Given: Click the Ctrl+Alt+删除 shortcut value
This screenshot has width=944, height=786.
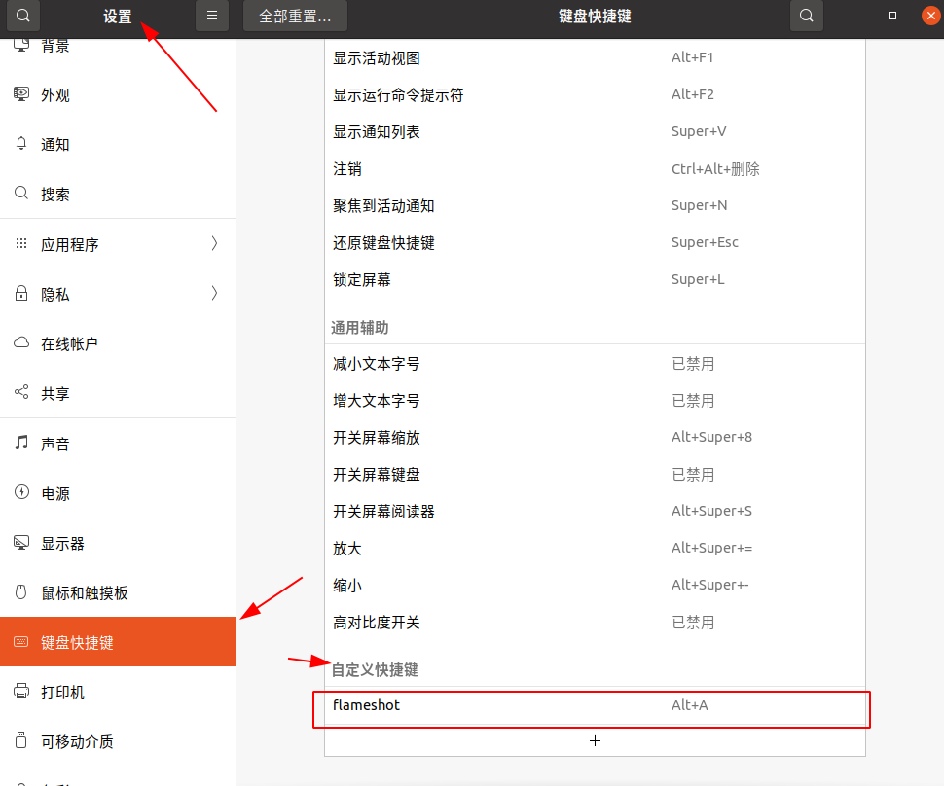Looking at the screenshot, I should coord(715,169).
